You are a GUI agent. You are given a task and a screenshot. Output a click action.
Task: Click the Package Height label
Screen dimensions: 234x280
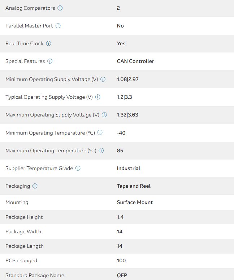tap(24, 217)
